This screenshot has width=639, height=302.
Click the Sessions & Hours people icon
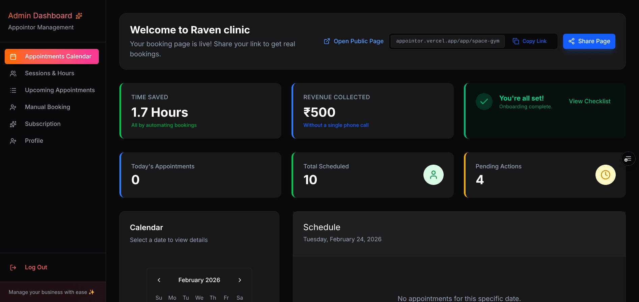pos(13,74)
